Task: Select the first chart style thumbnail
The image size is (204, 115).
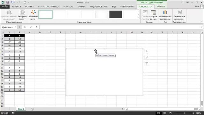Action: 46,14
